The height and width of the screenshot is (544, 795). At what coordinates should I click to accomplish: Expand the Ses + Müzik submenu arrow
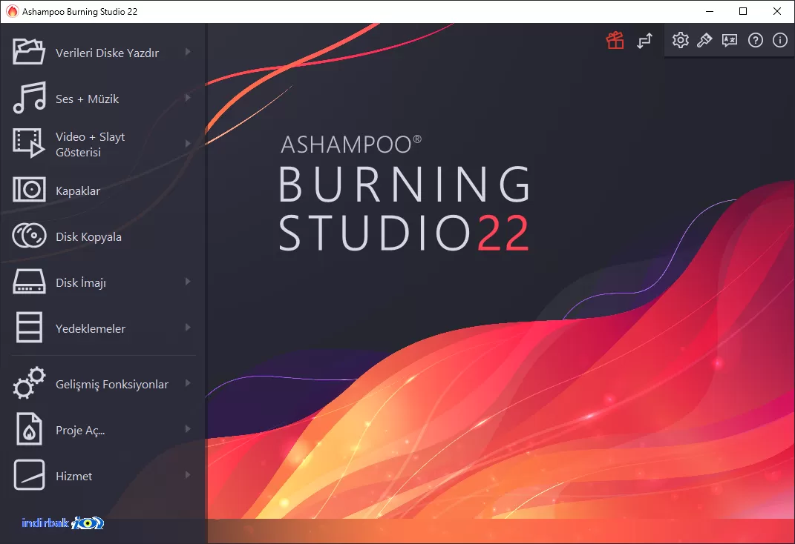pos(188,98)
